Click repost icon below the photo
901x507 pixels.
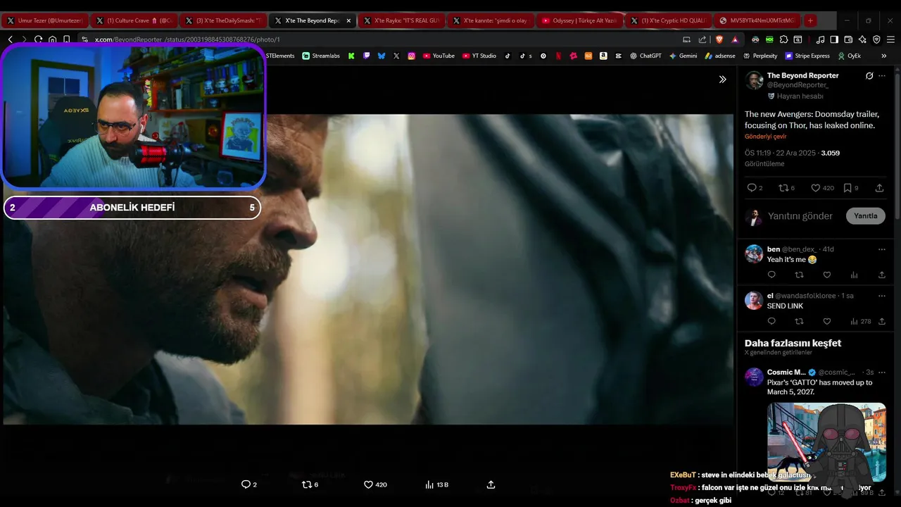[306, 484]
